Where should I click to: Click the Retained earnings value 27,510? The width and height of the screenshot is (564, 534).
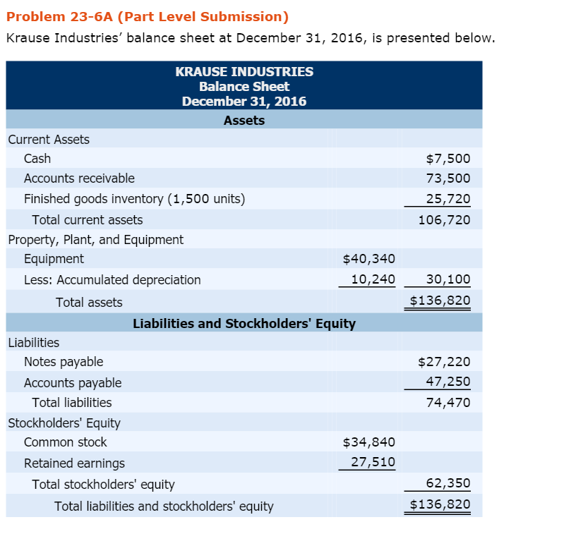click(373, 462)
